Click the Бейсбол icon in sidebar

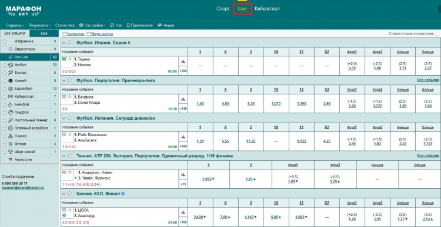[x=11, y=104]
